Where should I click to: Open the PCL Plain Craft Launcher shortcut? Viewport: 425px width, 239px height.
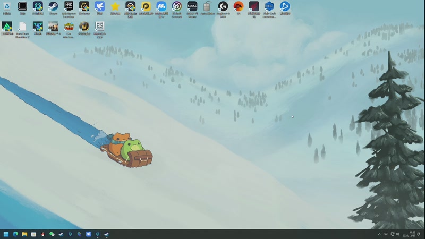coord(269,10)
